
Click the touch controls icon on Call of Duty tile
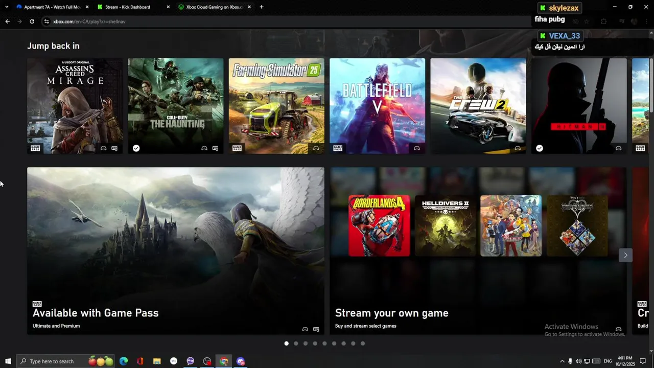pyautogui.click(x=215, y=148)
